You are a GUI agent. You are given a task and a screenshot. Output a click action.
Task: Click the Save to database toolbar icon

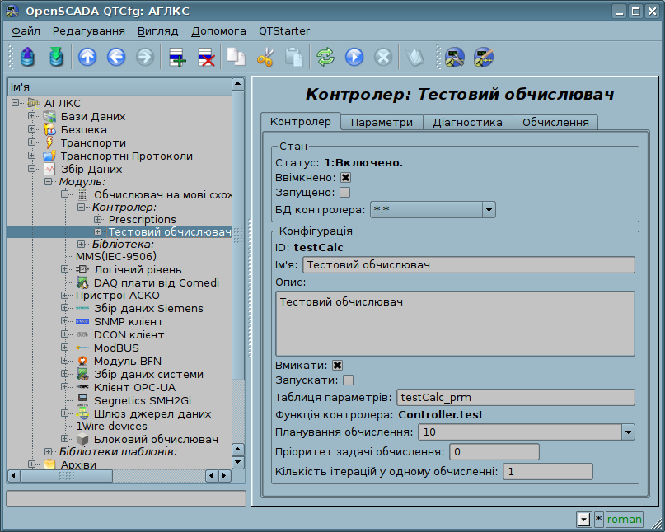[x=55, y=57]
